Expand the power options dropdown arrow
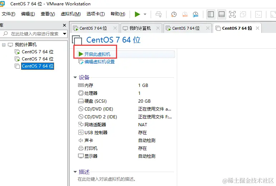Image resolution: width=276 pixels, height=186 pixels. (145, 14)
